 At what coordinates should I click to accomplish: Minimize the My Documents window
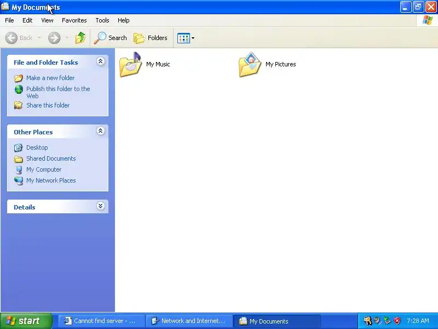(405, 7)
